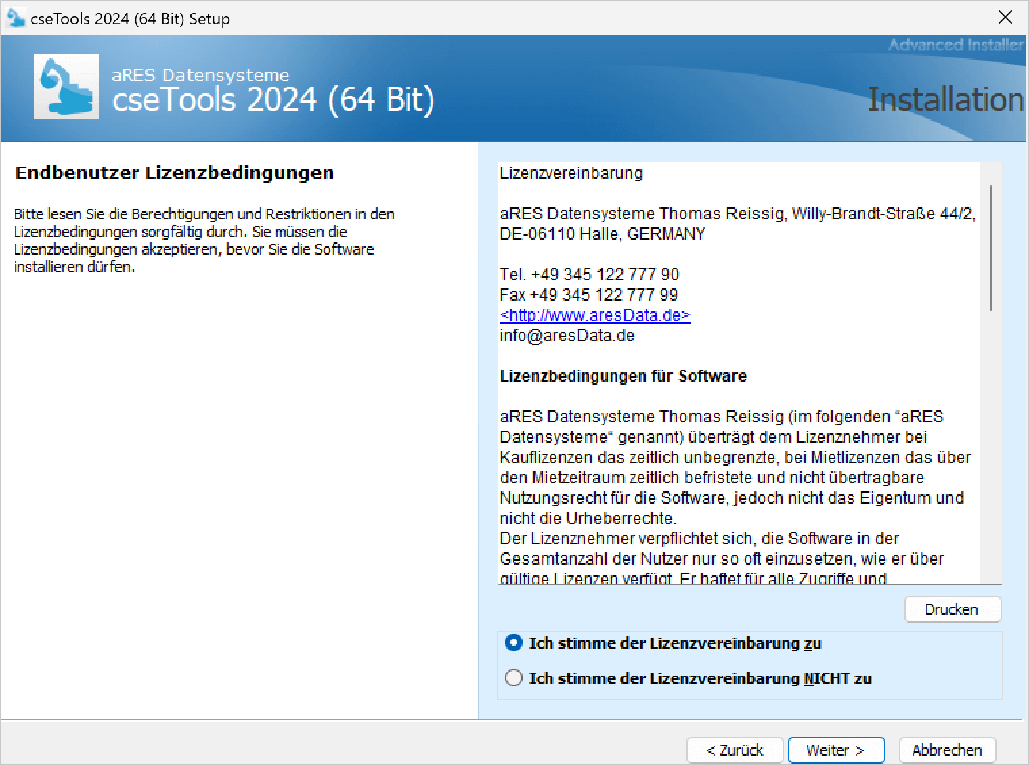Viewport: 1029px width, 765px height.
Task: Cancel setup via Abbrechen
Action: [x=946, y=750]
